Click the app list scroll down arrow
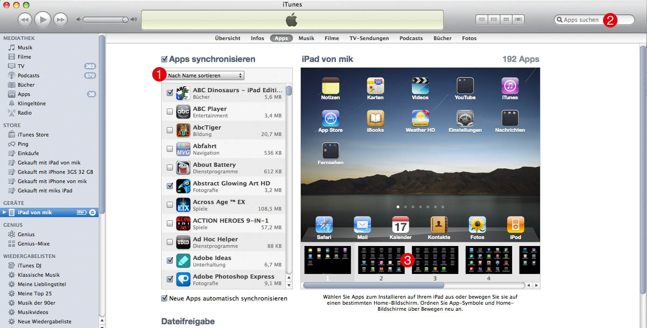 289,285
